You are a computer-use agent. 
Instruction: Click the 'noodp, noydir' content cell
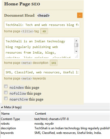[44, 124]
